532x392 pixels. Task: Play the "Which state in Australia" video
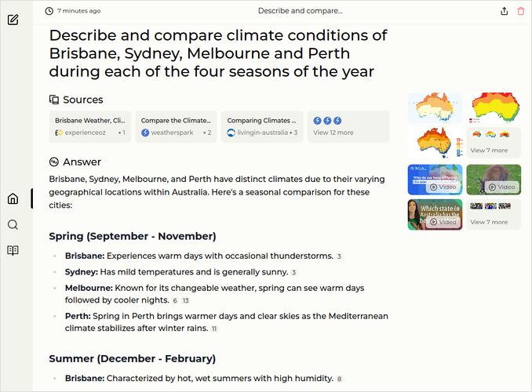coord(435,214)
